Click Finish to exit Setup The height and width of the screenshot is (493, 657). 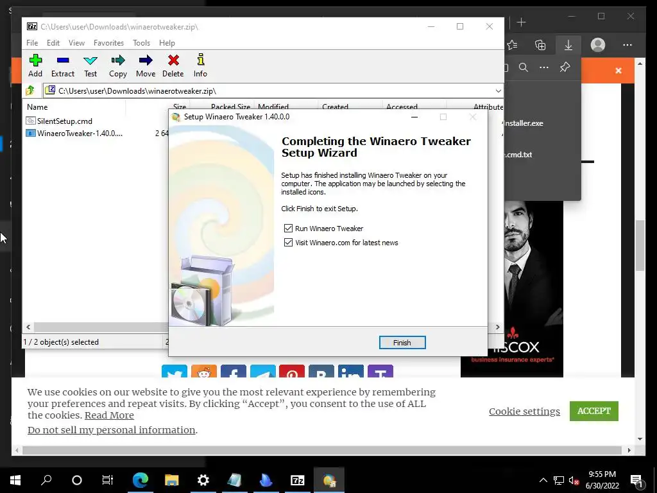click(x=402, y=343)
